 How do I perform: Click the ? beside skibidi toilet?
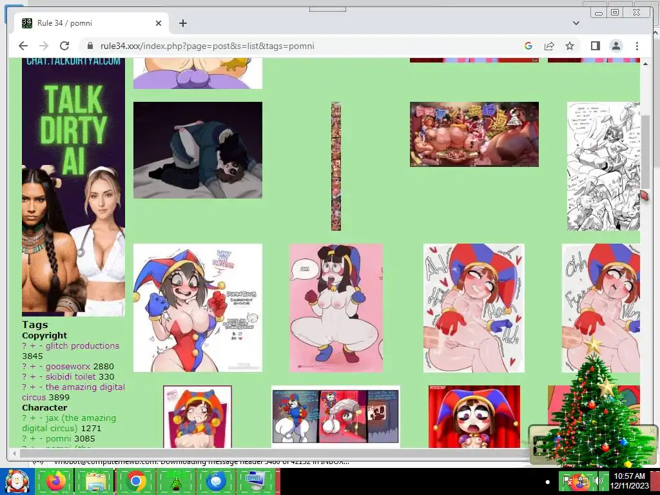[x=24, y=376]
